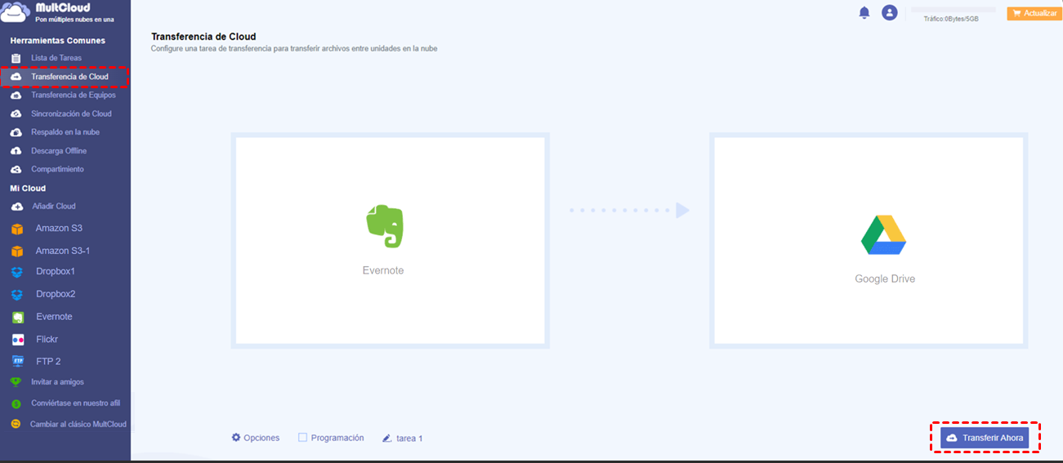Select the FTP 2 cloud
Screen dimensions: 1063x463
48,361
